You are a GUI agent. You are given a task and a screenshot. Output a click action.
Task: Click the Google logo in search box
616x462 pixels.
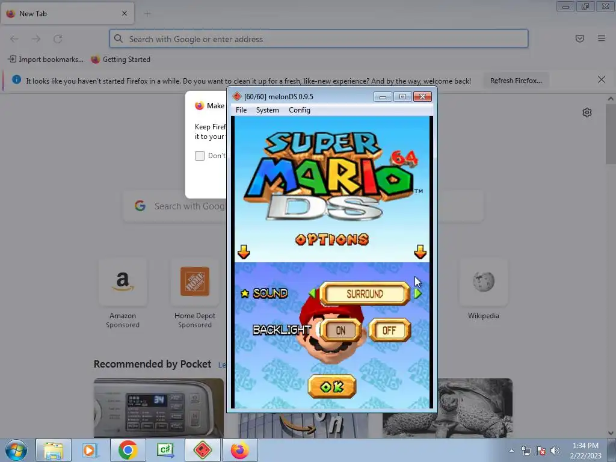140,206
